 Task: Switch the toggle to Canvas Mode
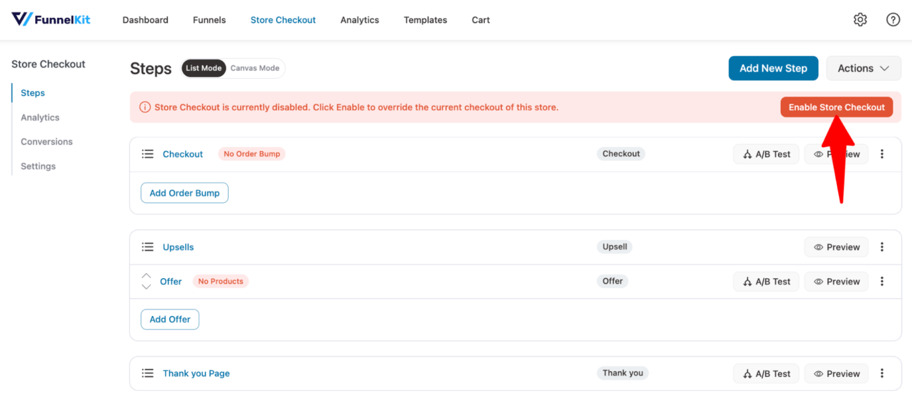click(x=255, y=68)
